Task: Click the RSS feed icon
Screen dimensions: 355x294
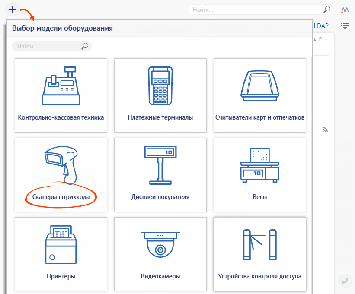Action: (x=325, y=130)
